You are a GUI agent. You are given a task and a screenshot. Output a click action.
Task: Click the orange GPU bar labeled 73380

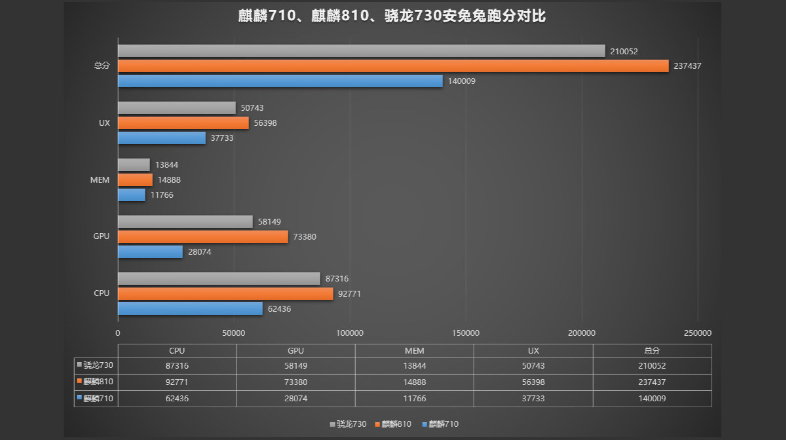tap(203, 237)
